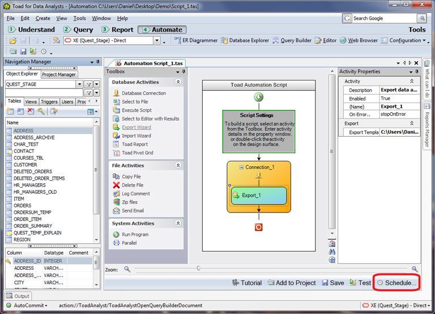The image size is (435, 314).
Task: Click the Schedule button
Action: point(396,283)
